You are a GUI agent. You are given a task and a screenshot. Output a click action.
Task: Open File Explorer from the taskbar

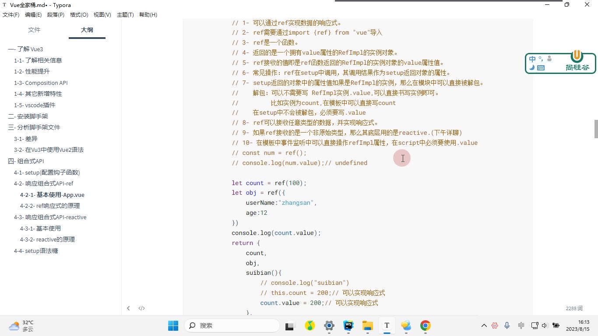point(367,325)
